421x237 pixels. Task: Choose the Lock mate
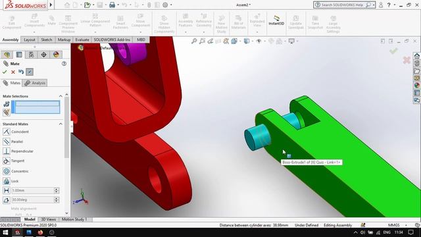tap(11, 181)
